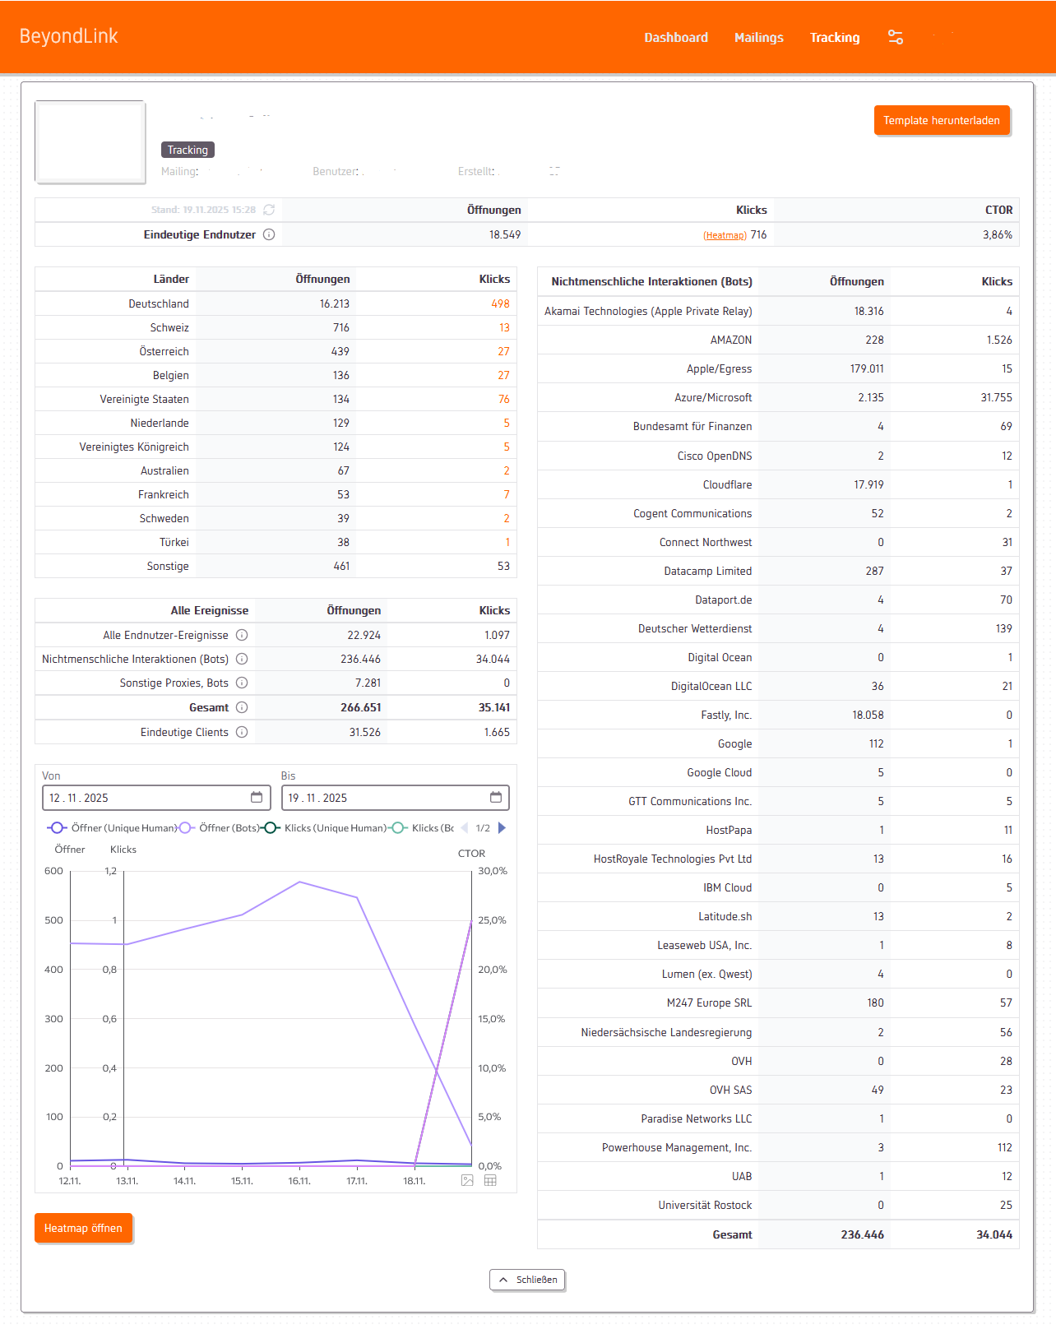Click the mailing preview thumbnail
Viewport: 1056px width, 1329px height.
coord(90,141)
